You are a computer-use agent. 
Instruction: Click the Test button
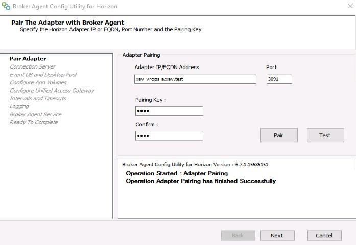click(x=325, y=135)
